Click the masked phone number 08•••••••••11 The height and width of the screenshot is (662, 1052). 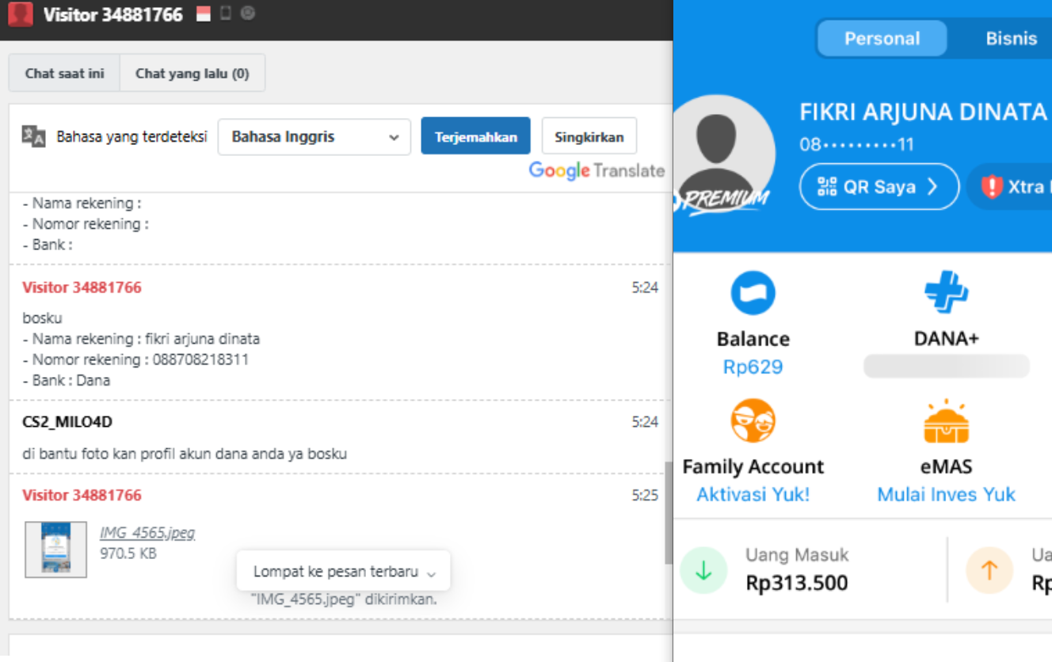tap(857, 145)
